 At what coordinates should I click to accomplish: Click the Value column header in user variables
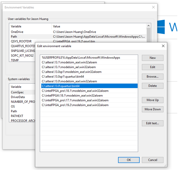click(99, 26)
